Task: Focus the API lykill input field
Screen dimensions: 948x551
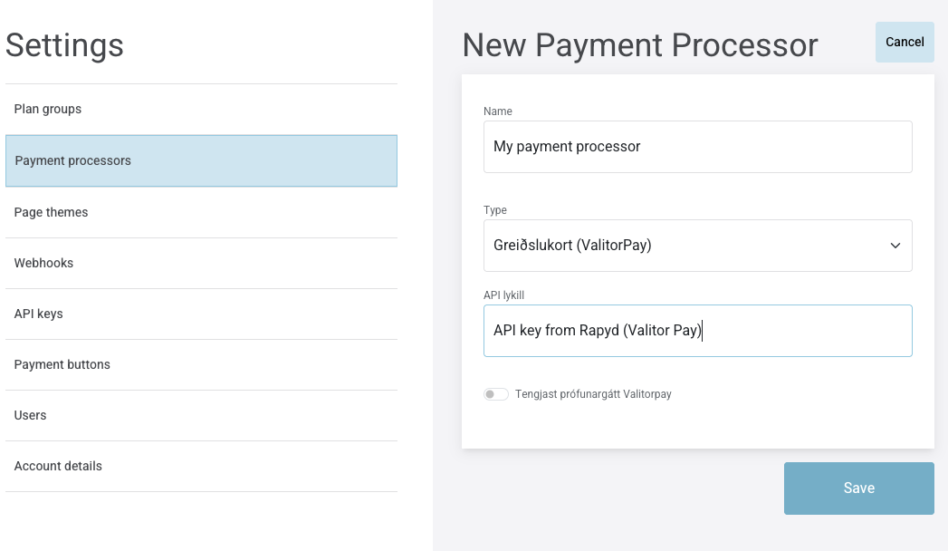Action: pyautogui.click(x=698, y=331)
